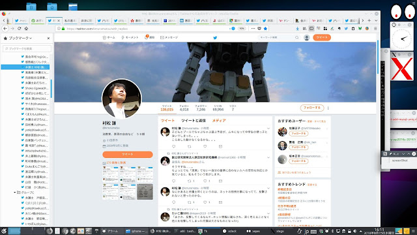Open the first media thumbnail under profile
Image resolution: width=417 pixels, height=235 pixels.
pos(110,174)
